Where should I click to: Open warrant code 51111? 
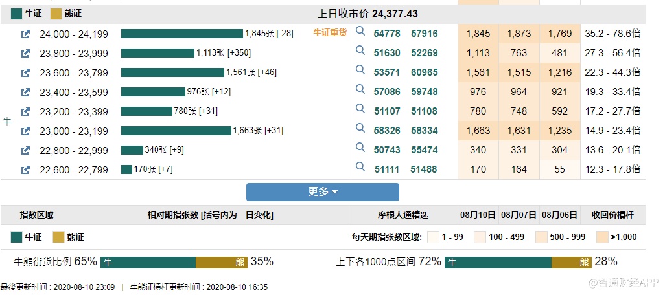(387, 169)
